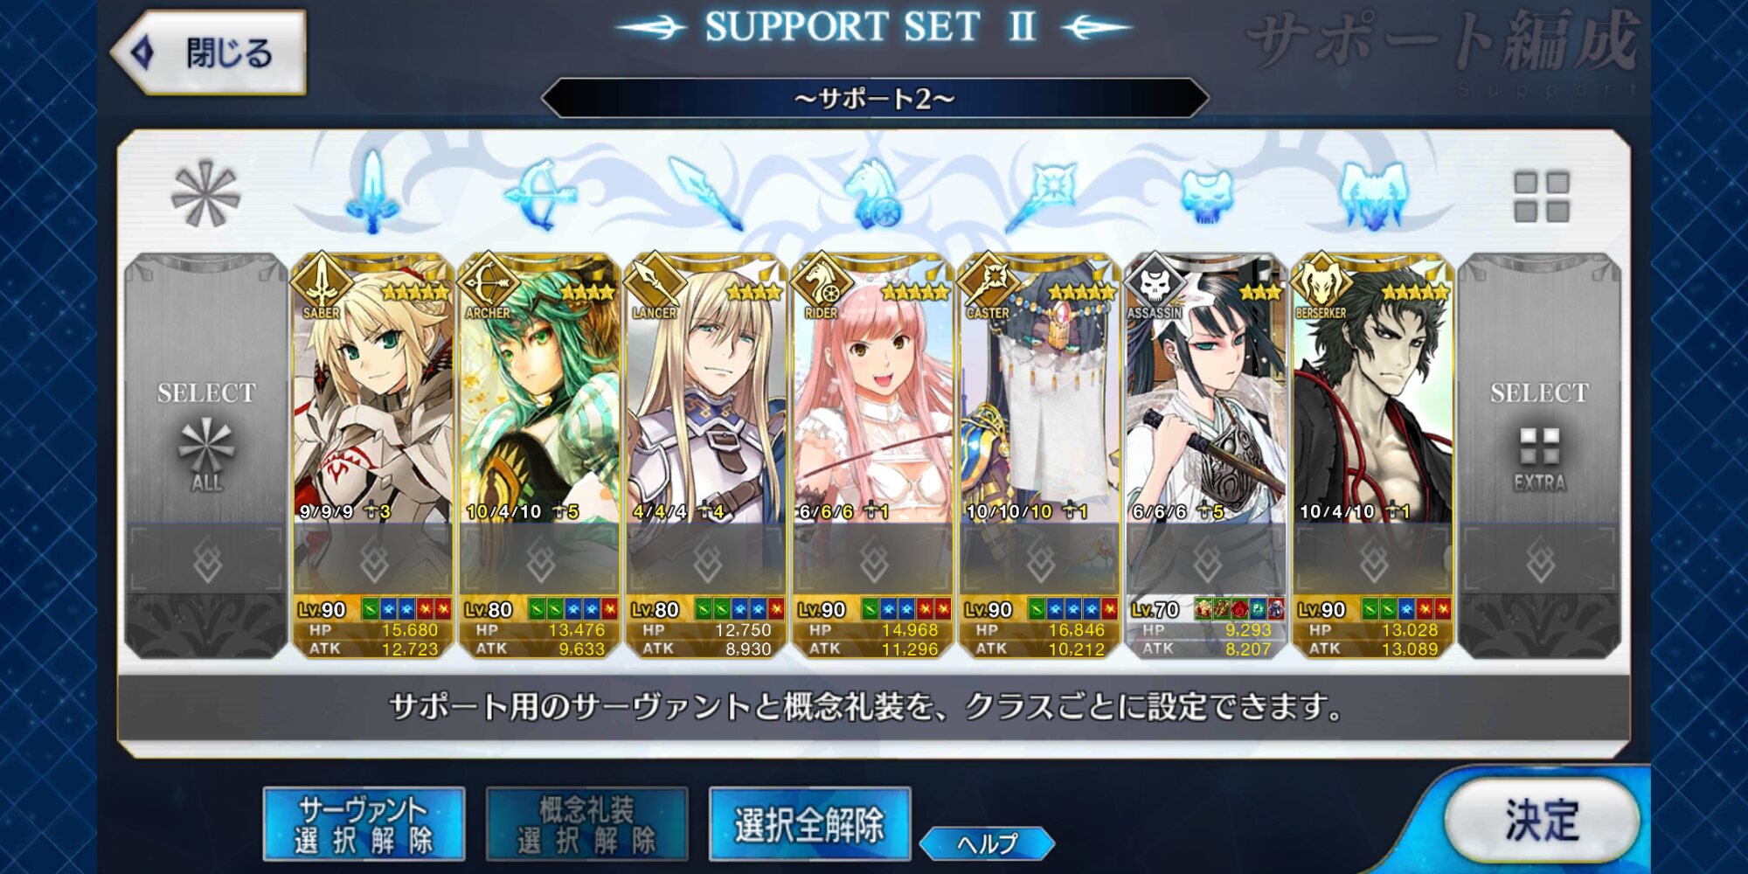This screenshot has height=874, width=1748.
Task: Choose the empty SELECT EXTRA slot
Action: 1540,455
